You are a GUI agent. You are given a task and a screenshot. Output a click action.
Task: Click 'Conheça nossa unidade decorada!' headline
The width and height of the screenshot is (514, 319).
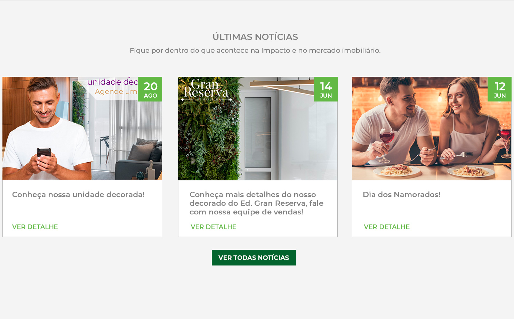78,195
